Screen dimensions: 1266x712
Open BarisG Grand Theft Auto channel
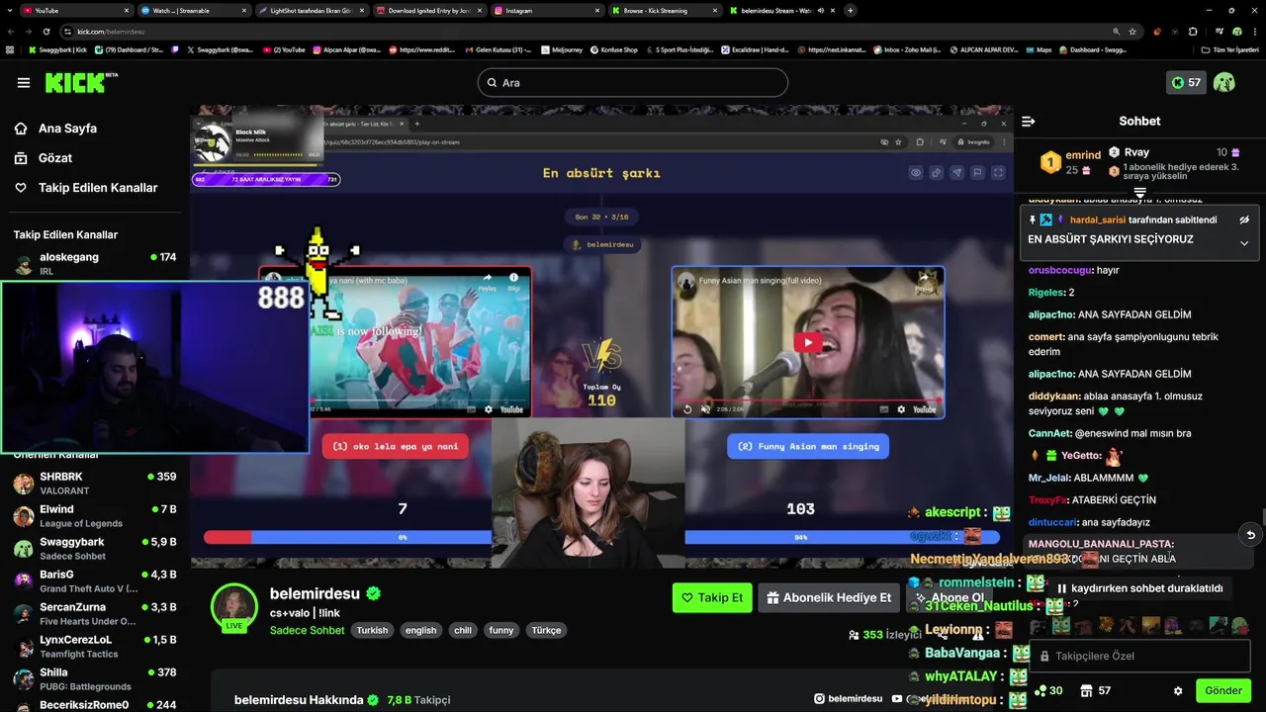(95, 581)
